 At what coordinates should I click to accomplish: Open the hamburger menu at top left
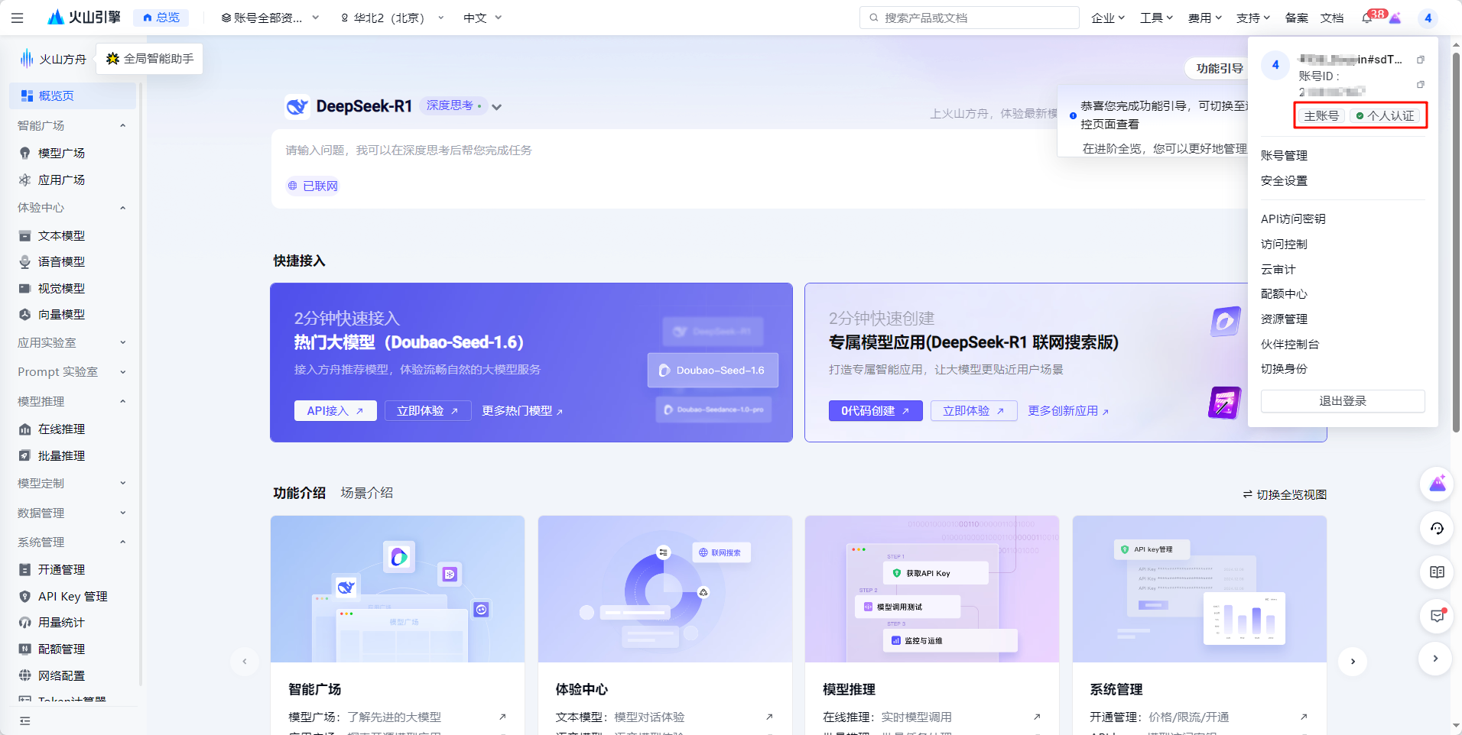(18, 18)
